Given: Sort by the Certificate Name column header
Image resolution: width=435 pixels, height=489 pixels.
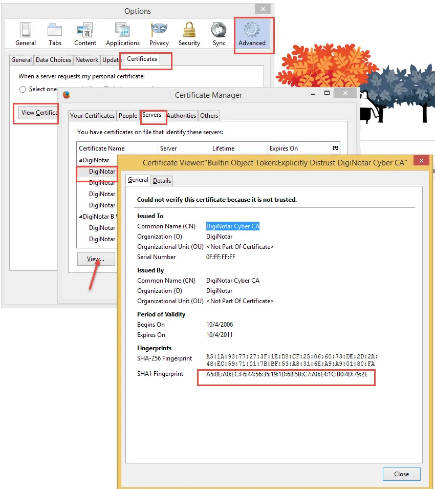Looking at the screenshot, I should [x=117, y=148].
